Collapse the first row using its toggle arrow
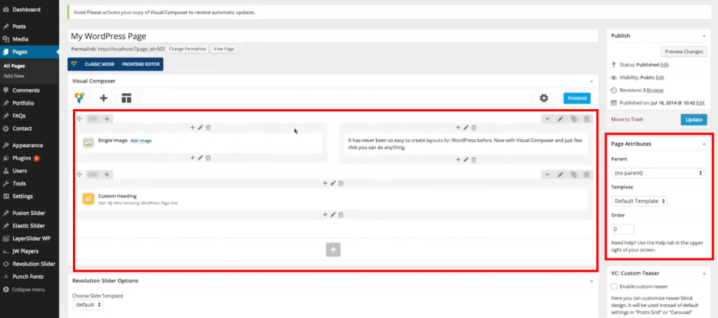The width and height of the screenshot is (718, 318). click(x=547, y=118)
